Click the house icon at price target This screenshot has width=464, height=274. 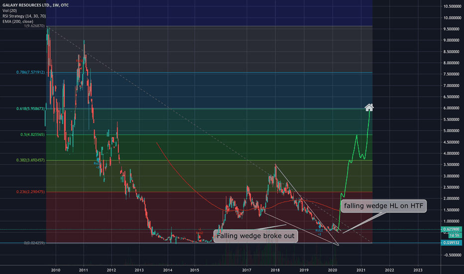pos(369,107)
